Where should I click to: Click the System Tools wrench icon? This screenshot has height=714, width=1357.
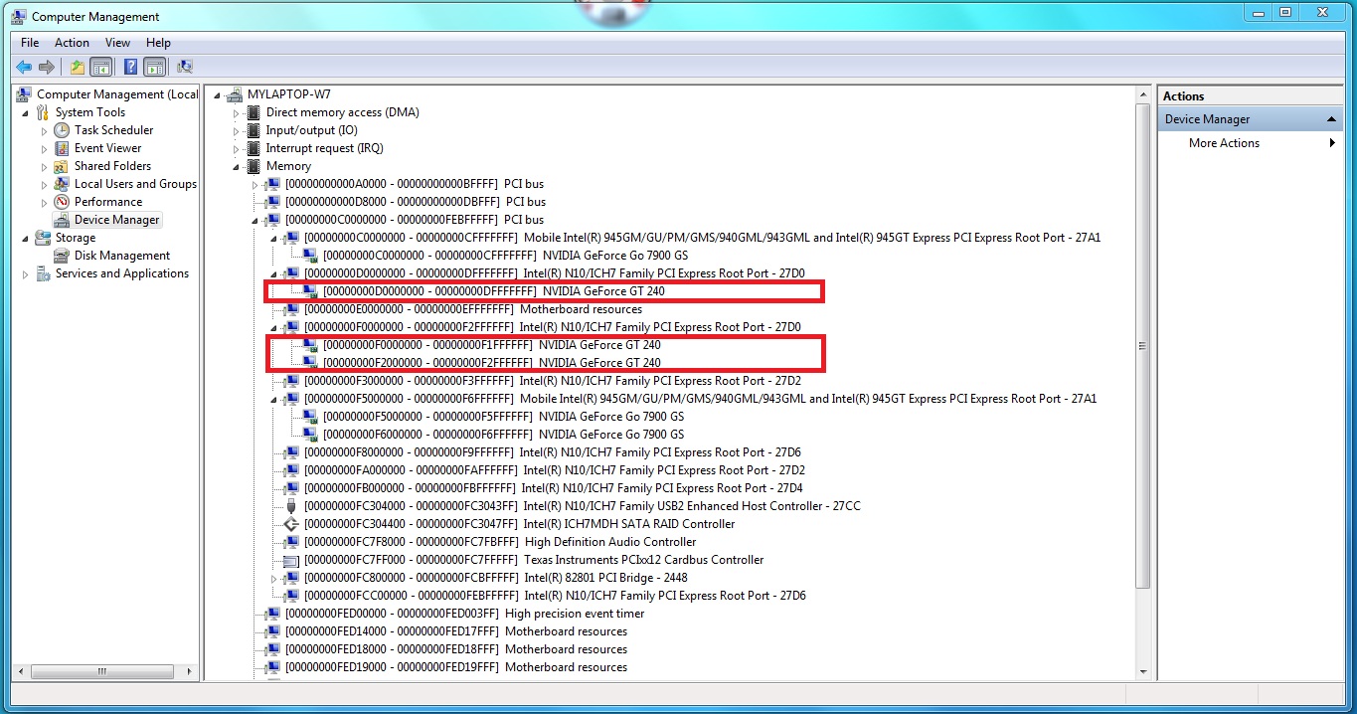pyautogui.click(x=43, y=112)
